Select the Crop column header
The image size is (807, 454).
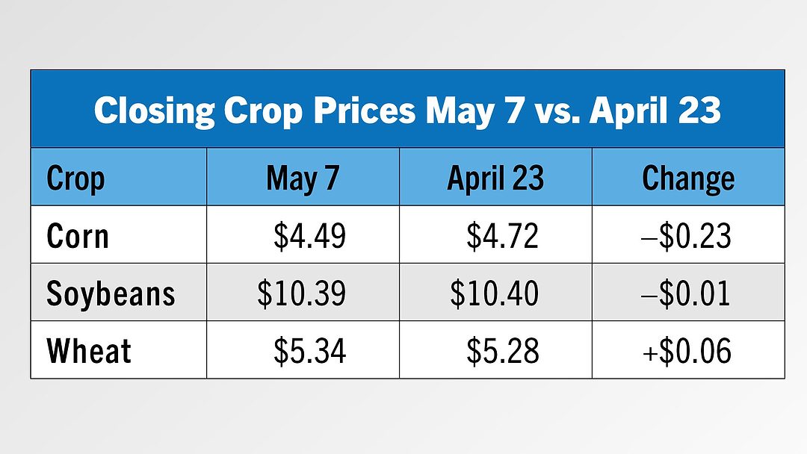75,178
